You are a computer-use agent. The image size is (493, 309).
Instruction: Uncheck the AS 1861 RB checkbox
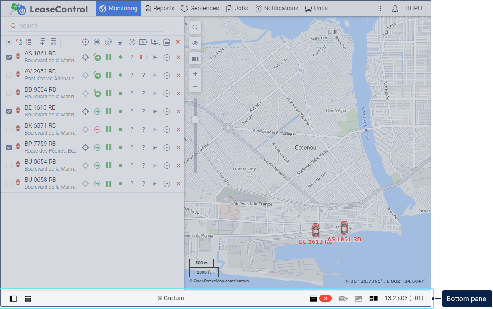click(9, 57)
